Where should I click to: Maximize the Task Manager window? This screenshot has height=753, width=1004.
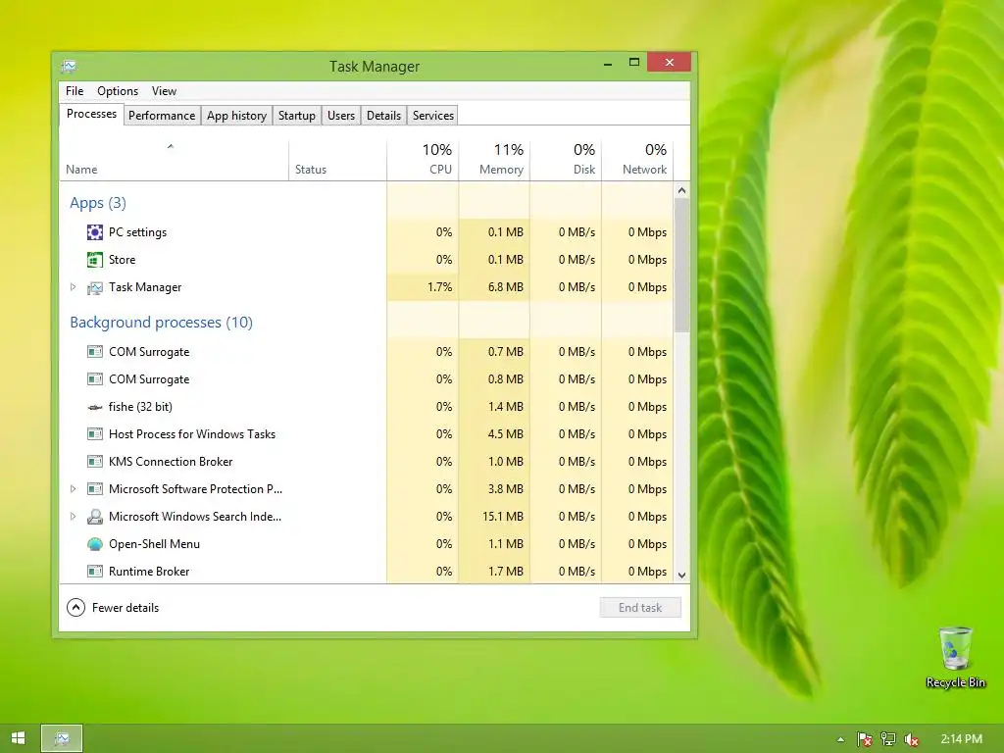click(x=634, y=63)
